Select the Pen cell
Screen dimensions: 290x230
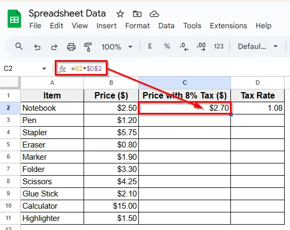52,120
